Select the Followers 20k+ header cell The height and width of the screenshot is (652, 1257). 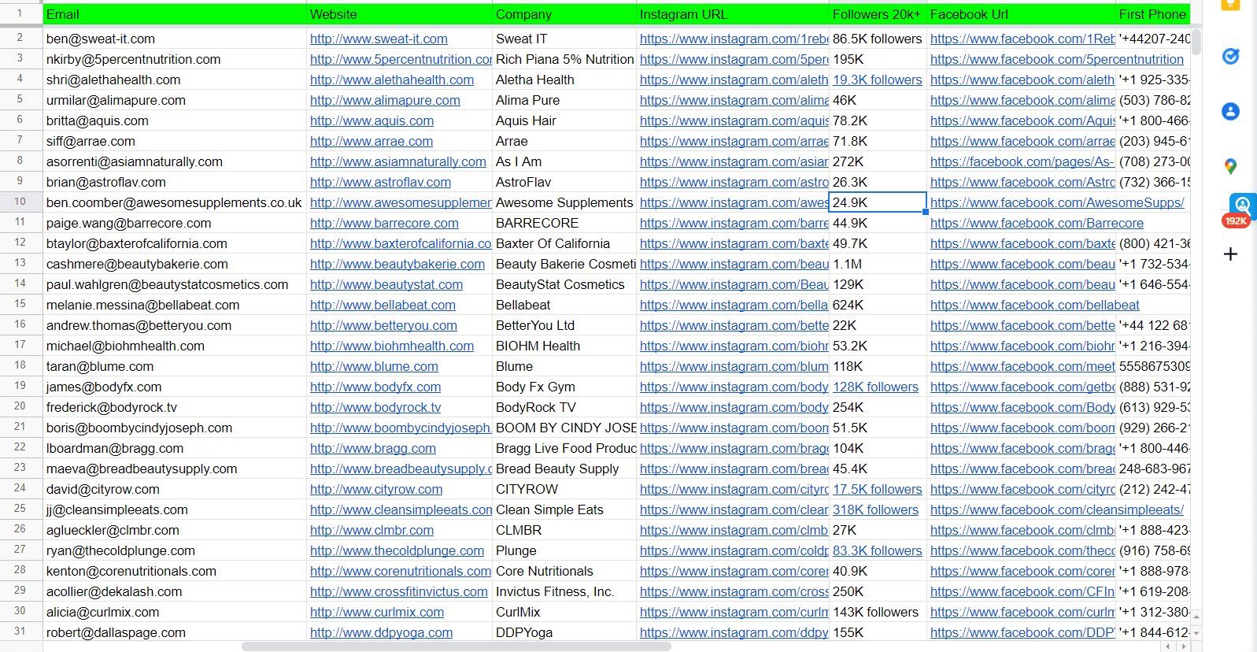point(876,14)
